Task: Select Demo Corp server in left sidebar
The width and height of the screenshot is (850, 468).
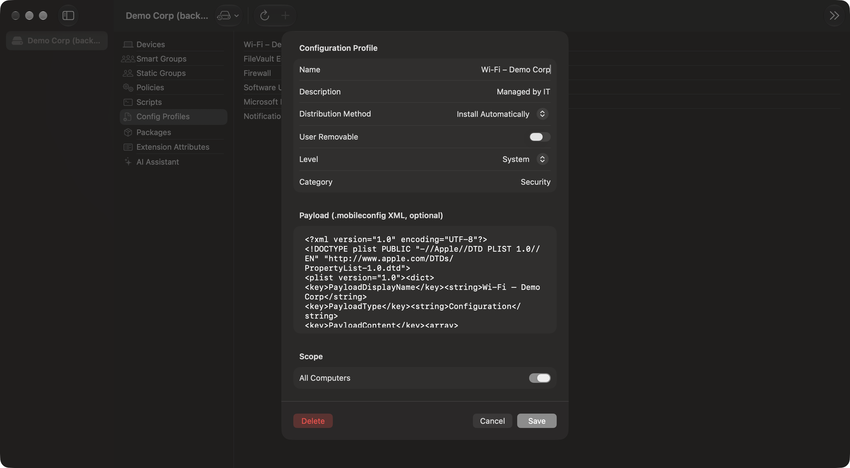Action: pyautogui.click(x=57, y=41)
